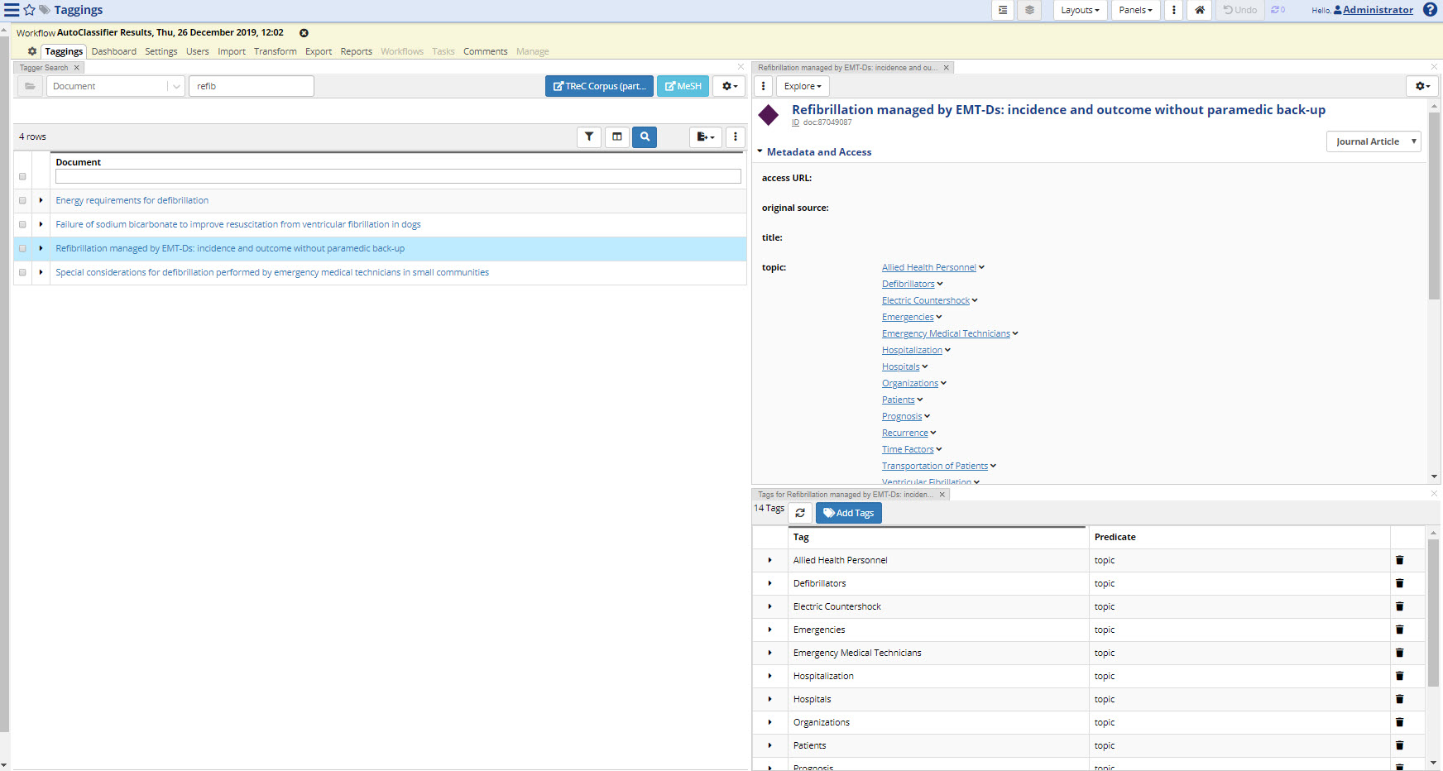Activate the blue search icon
This screenshot has height=771, width=1443.
[x=645, y=136]
